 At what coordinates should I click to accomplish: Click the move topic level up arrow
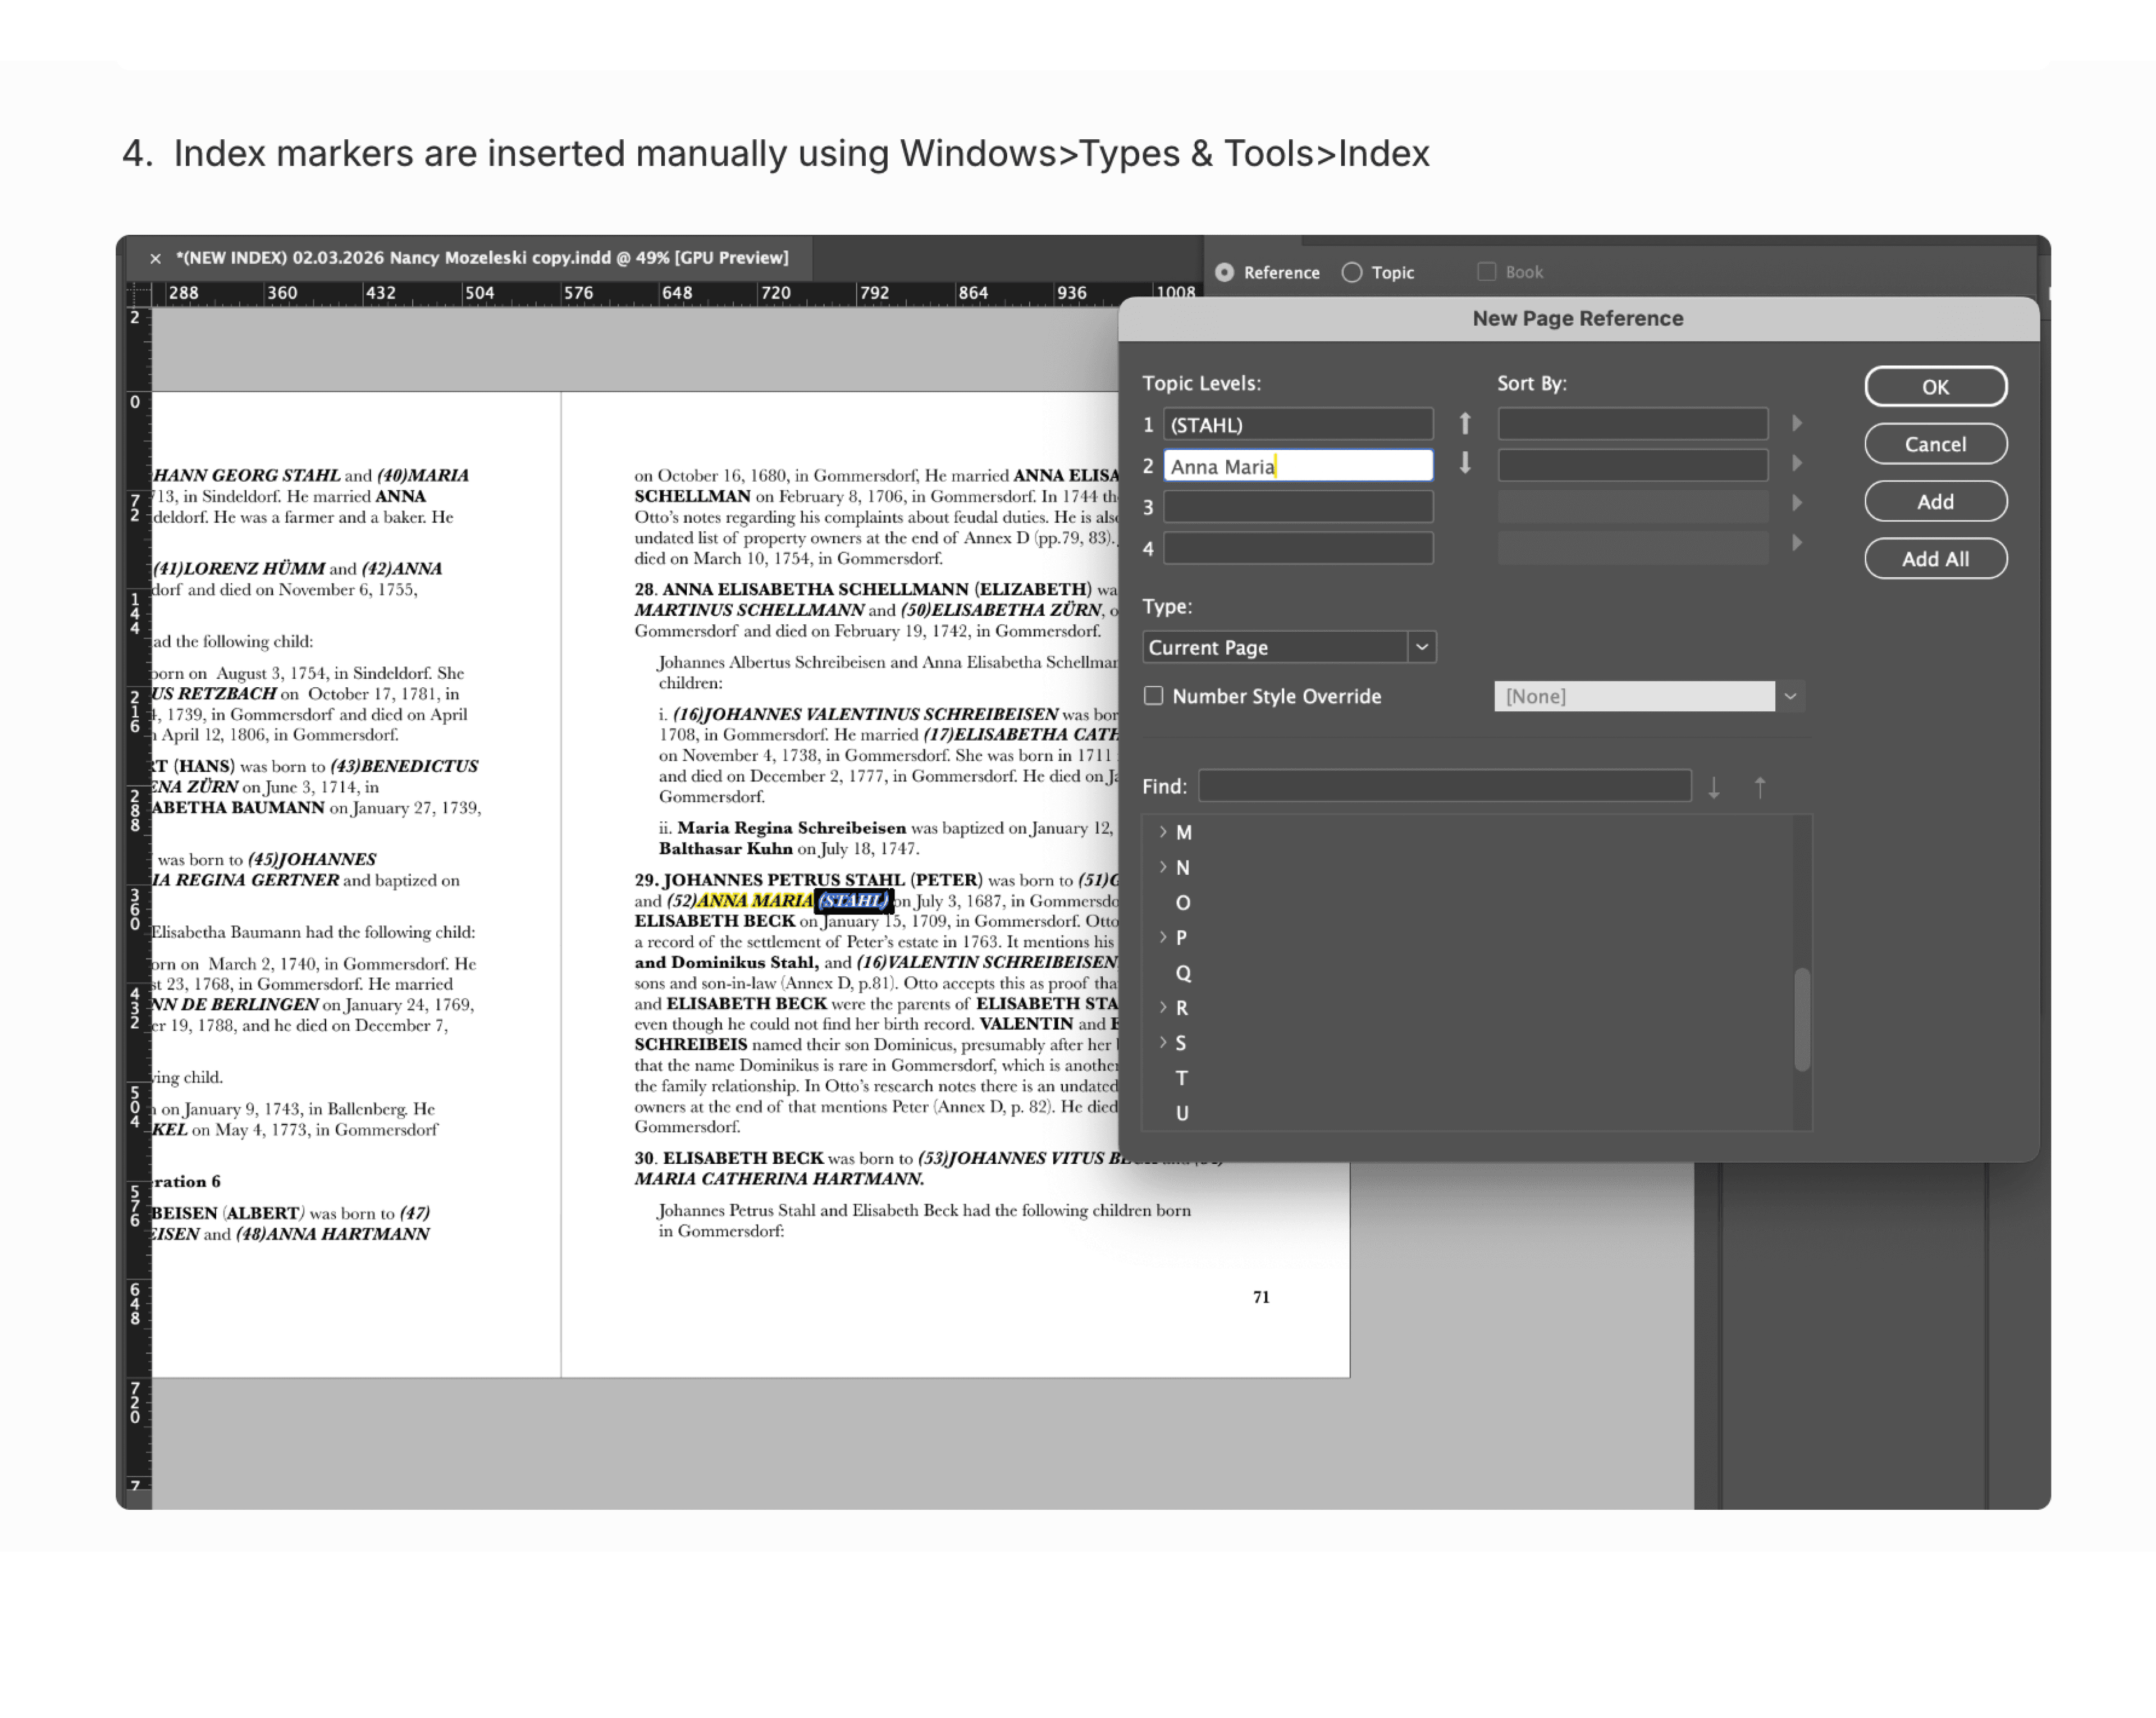1465,424
